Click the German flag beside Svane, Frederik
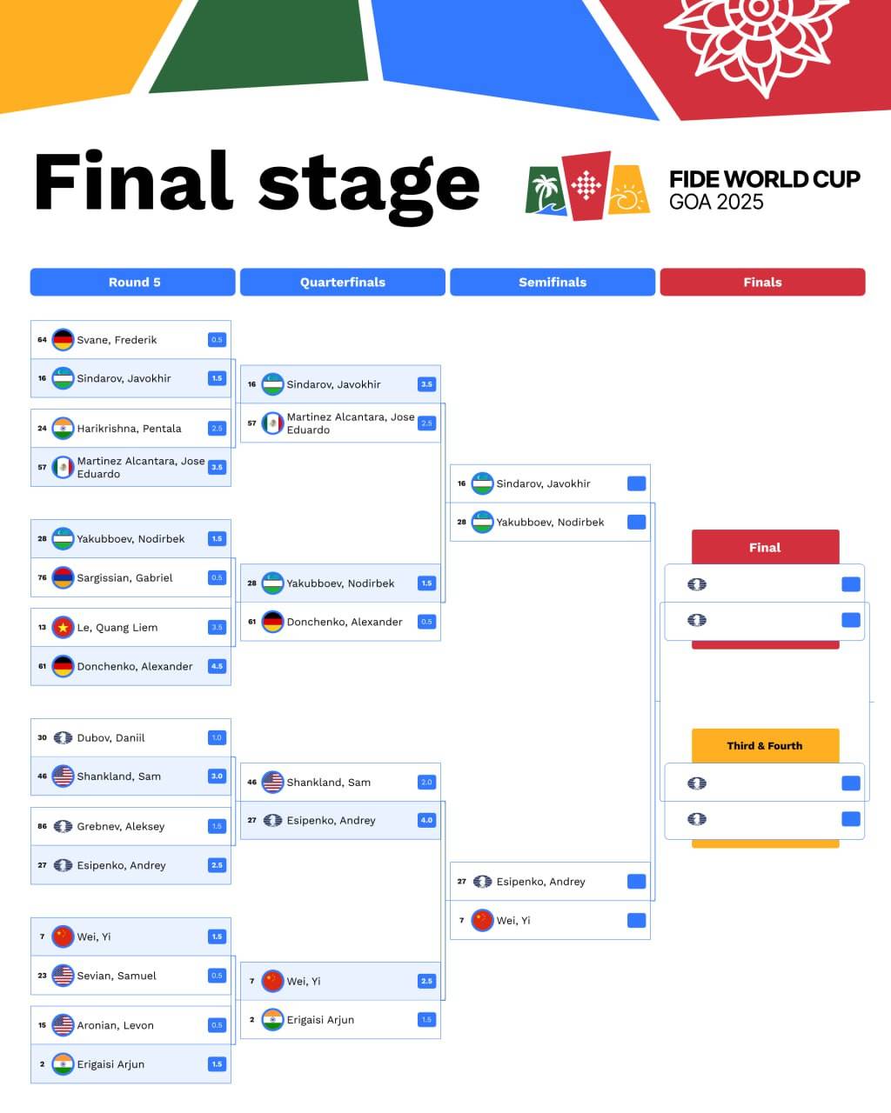This screenshot has height=1113, width=891. click(63, 340)
